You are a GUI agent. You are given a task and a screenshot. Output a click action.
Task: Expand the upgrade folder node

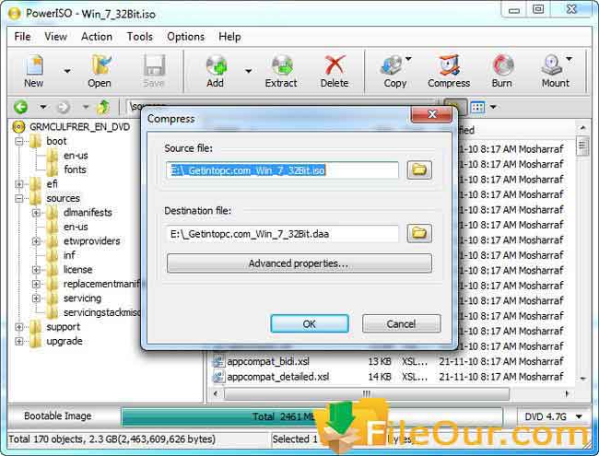19,341
